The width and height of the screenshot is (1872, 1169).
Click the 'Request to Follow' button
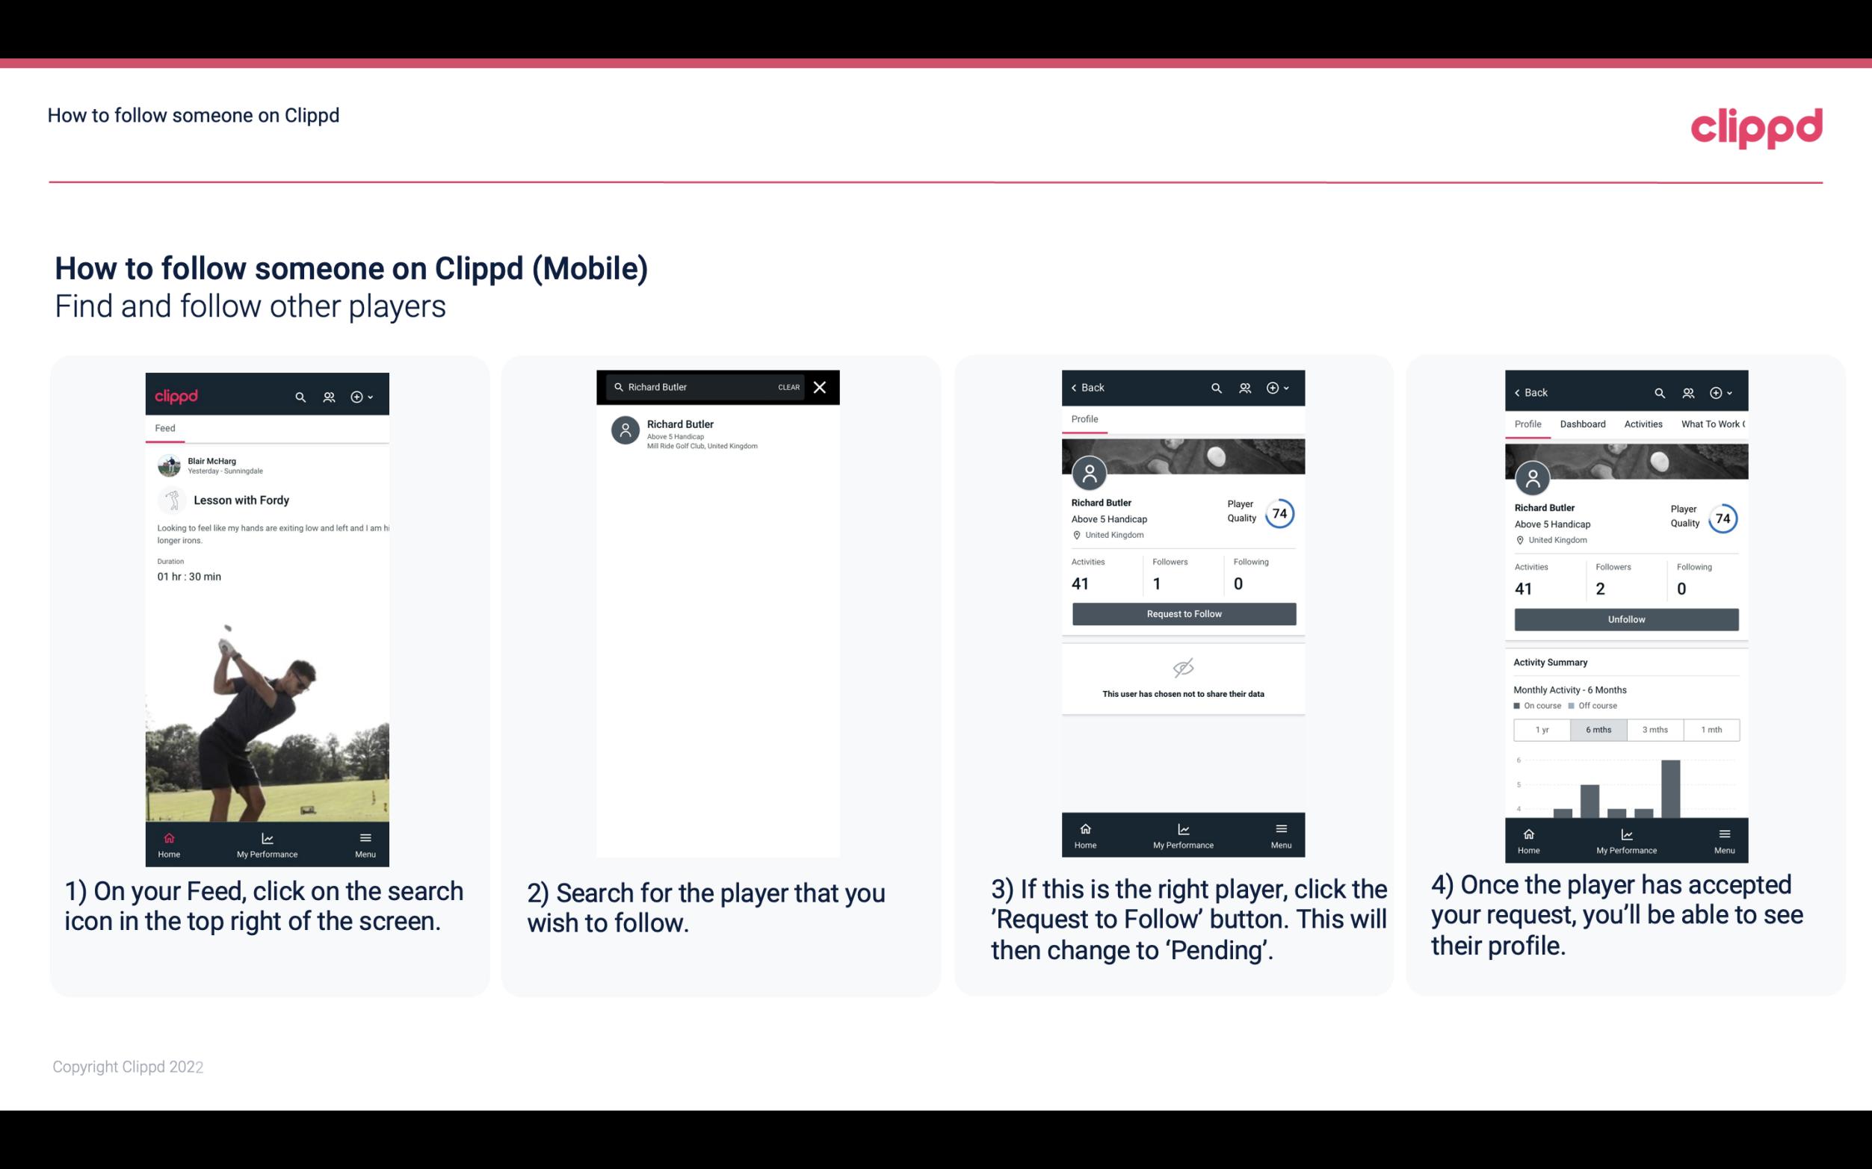tap(1181, 614)
